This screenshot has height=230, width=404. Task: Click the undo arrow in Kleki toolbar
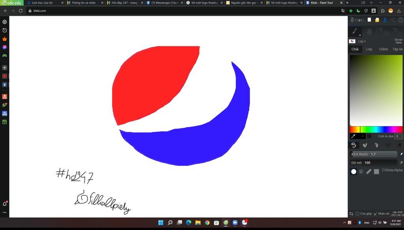coord(395,30)
